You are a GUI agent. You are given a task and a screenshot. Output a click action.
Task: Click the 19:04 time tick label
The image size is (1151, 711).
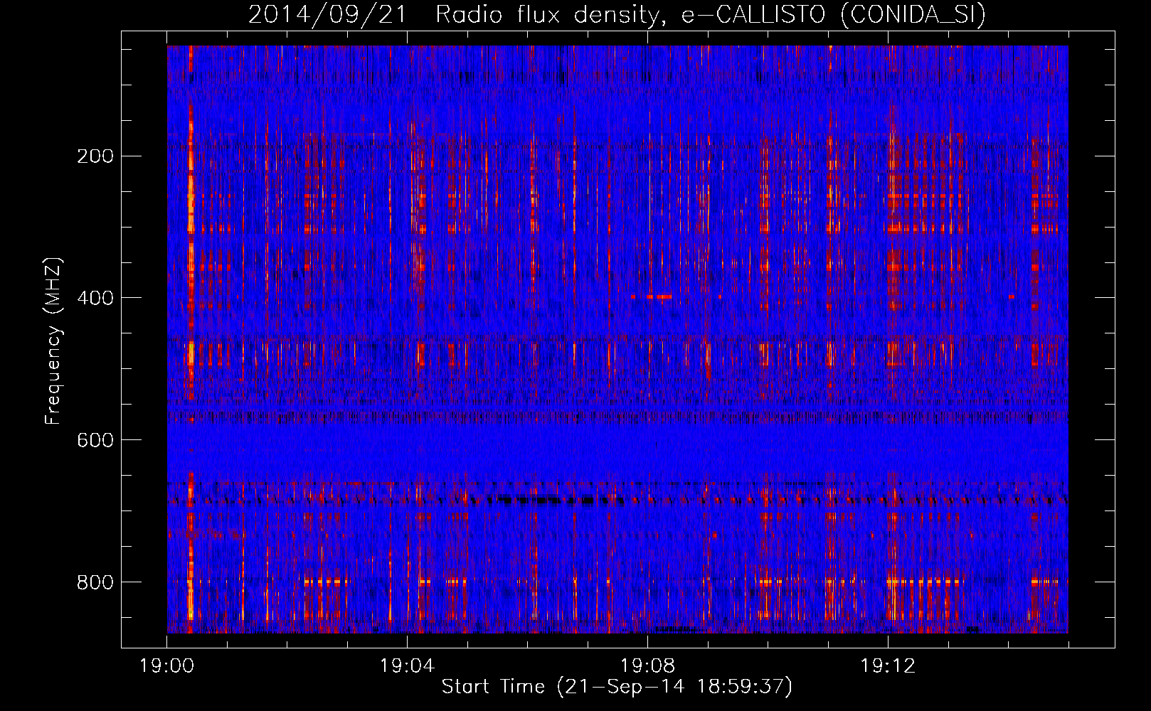(407, 665)
